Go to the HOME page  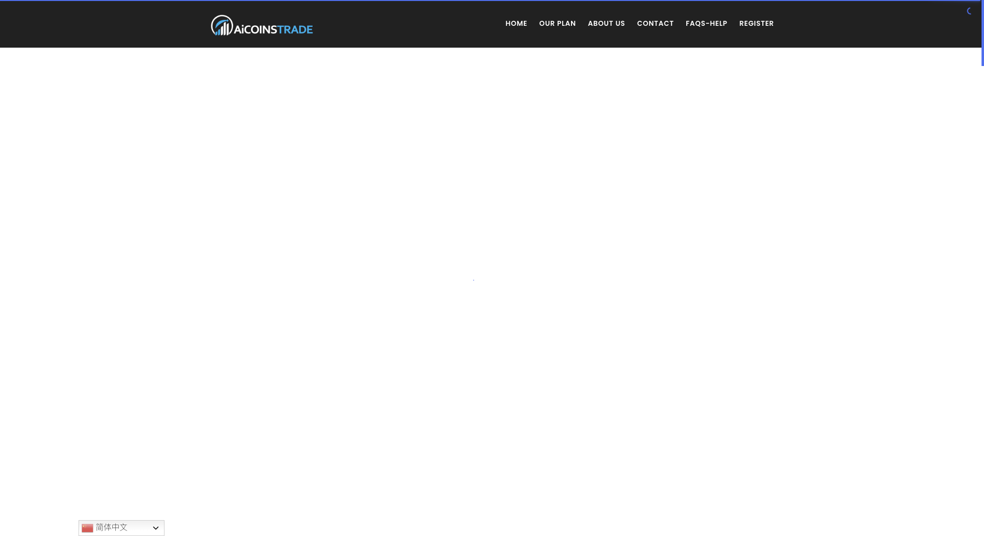(x=516, y=23)
